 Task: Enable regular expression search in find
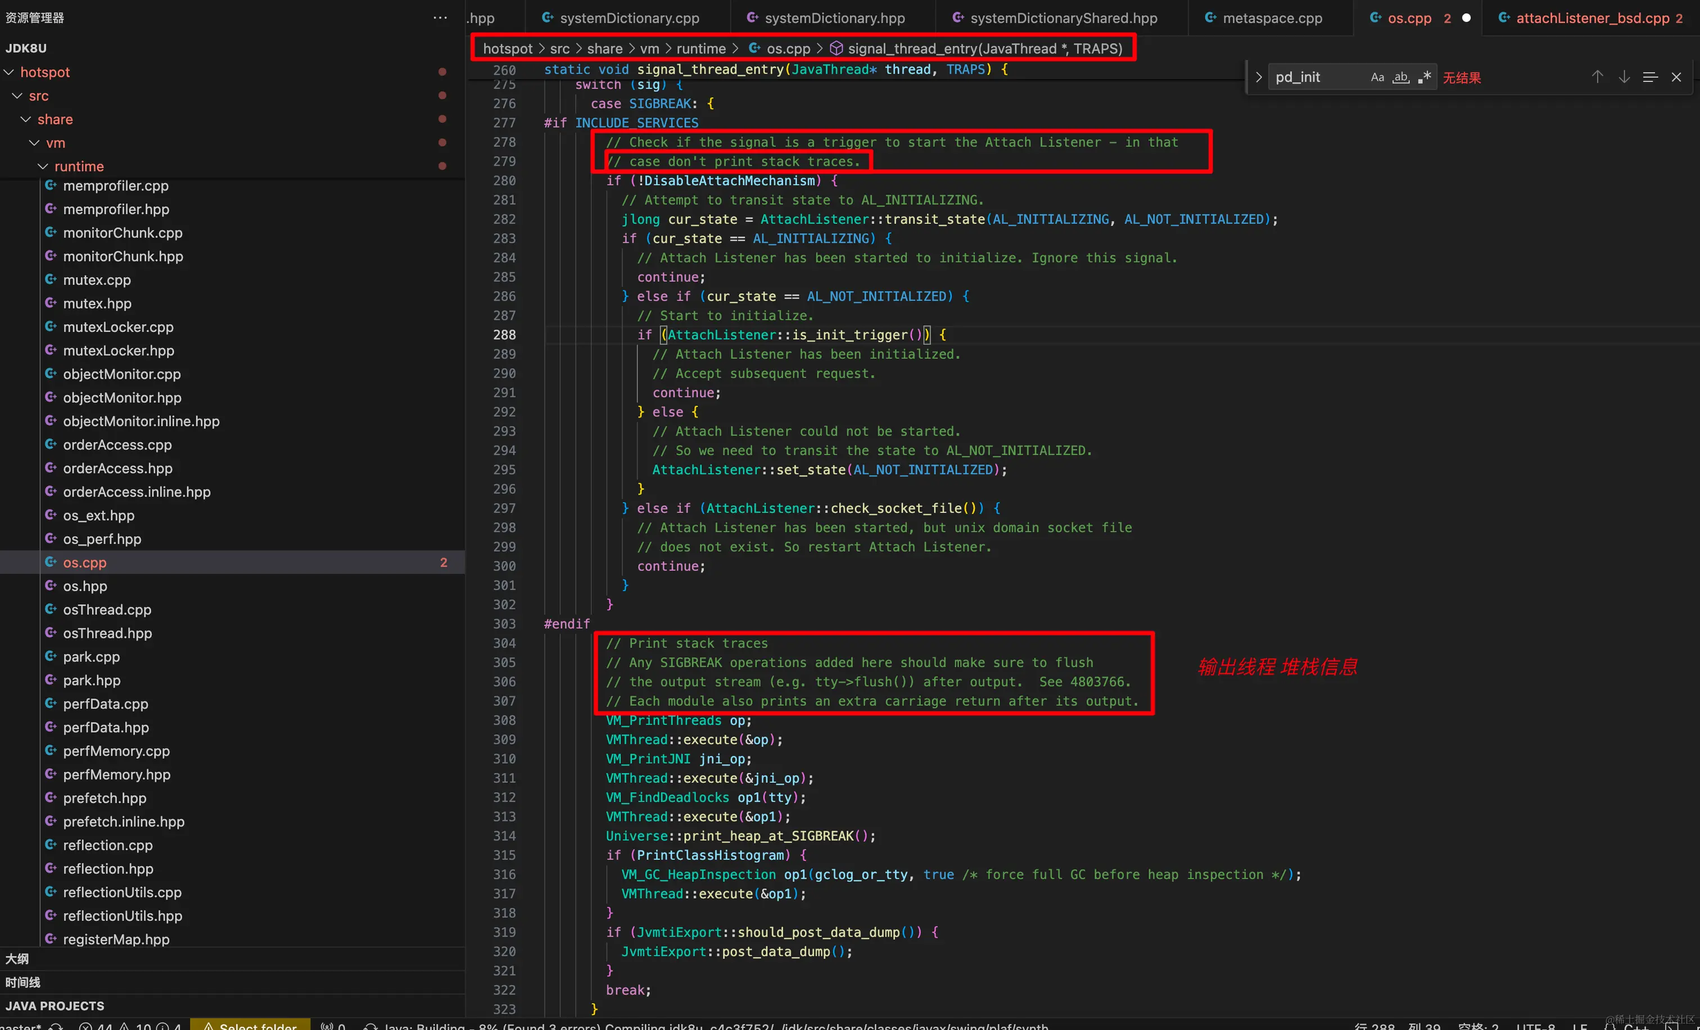tap(1424, 77)
